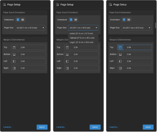Click Save in the middle Page Setup panel
This screenshot has height=132, width=157.
[x=95, y=127]
